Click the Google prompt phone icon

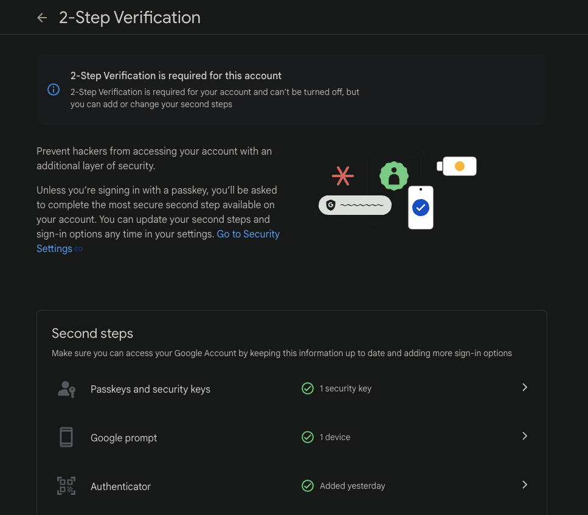[x=66, y=437]
